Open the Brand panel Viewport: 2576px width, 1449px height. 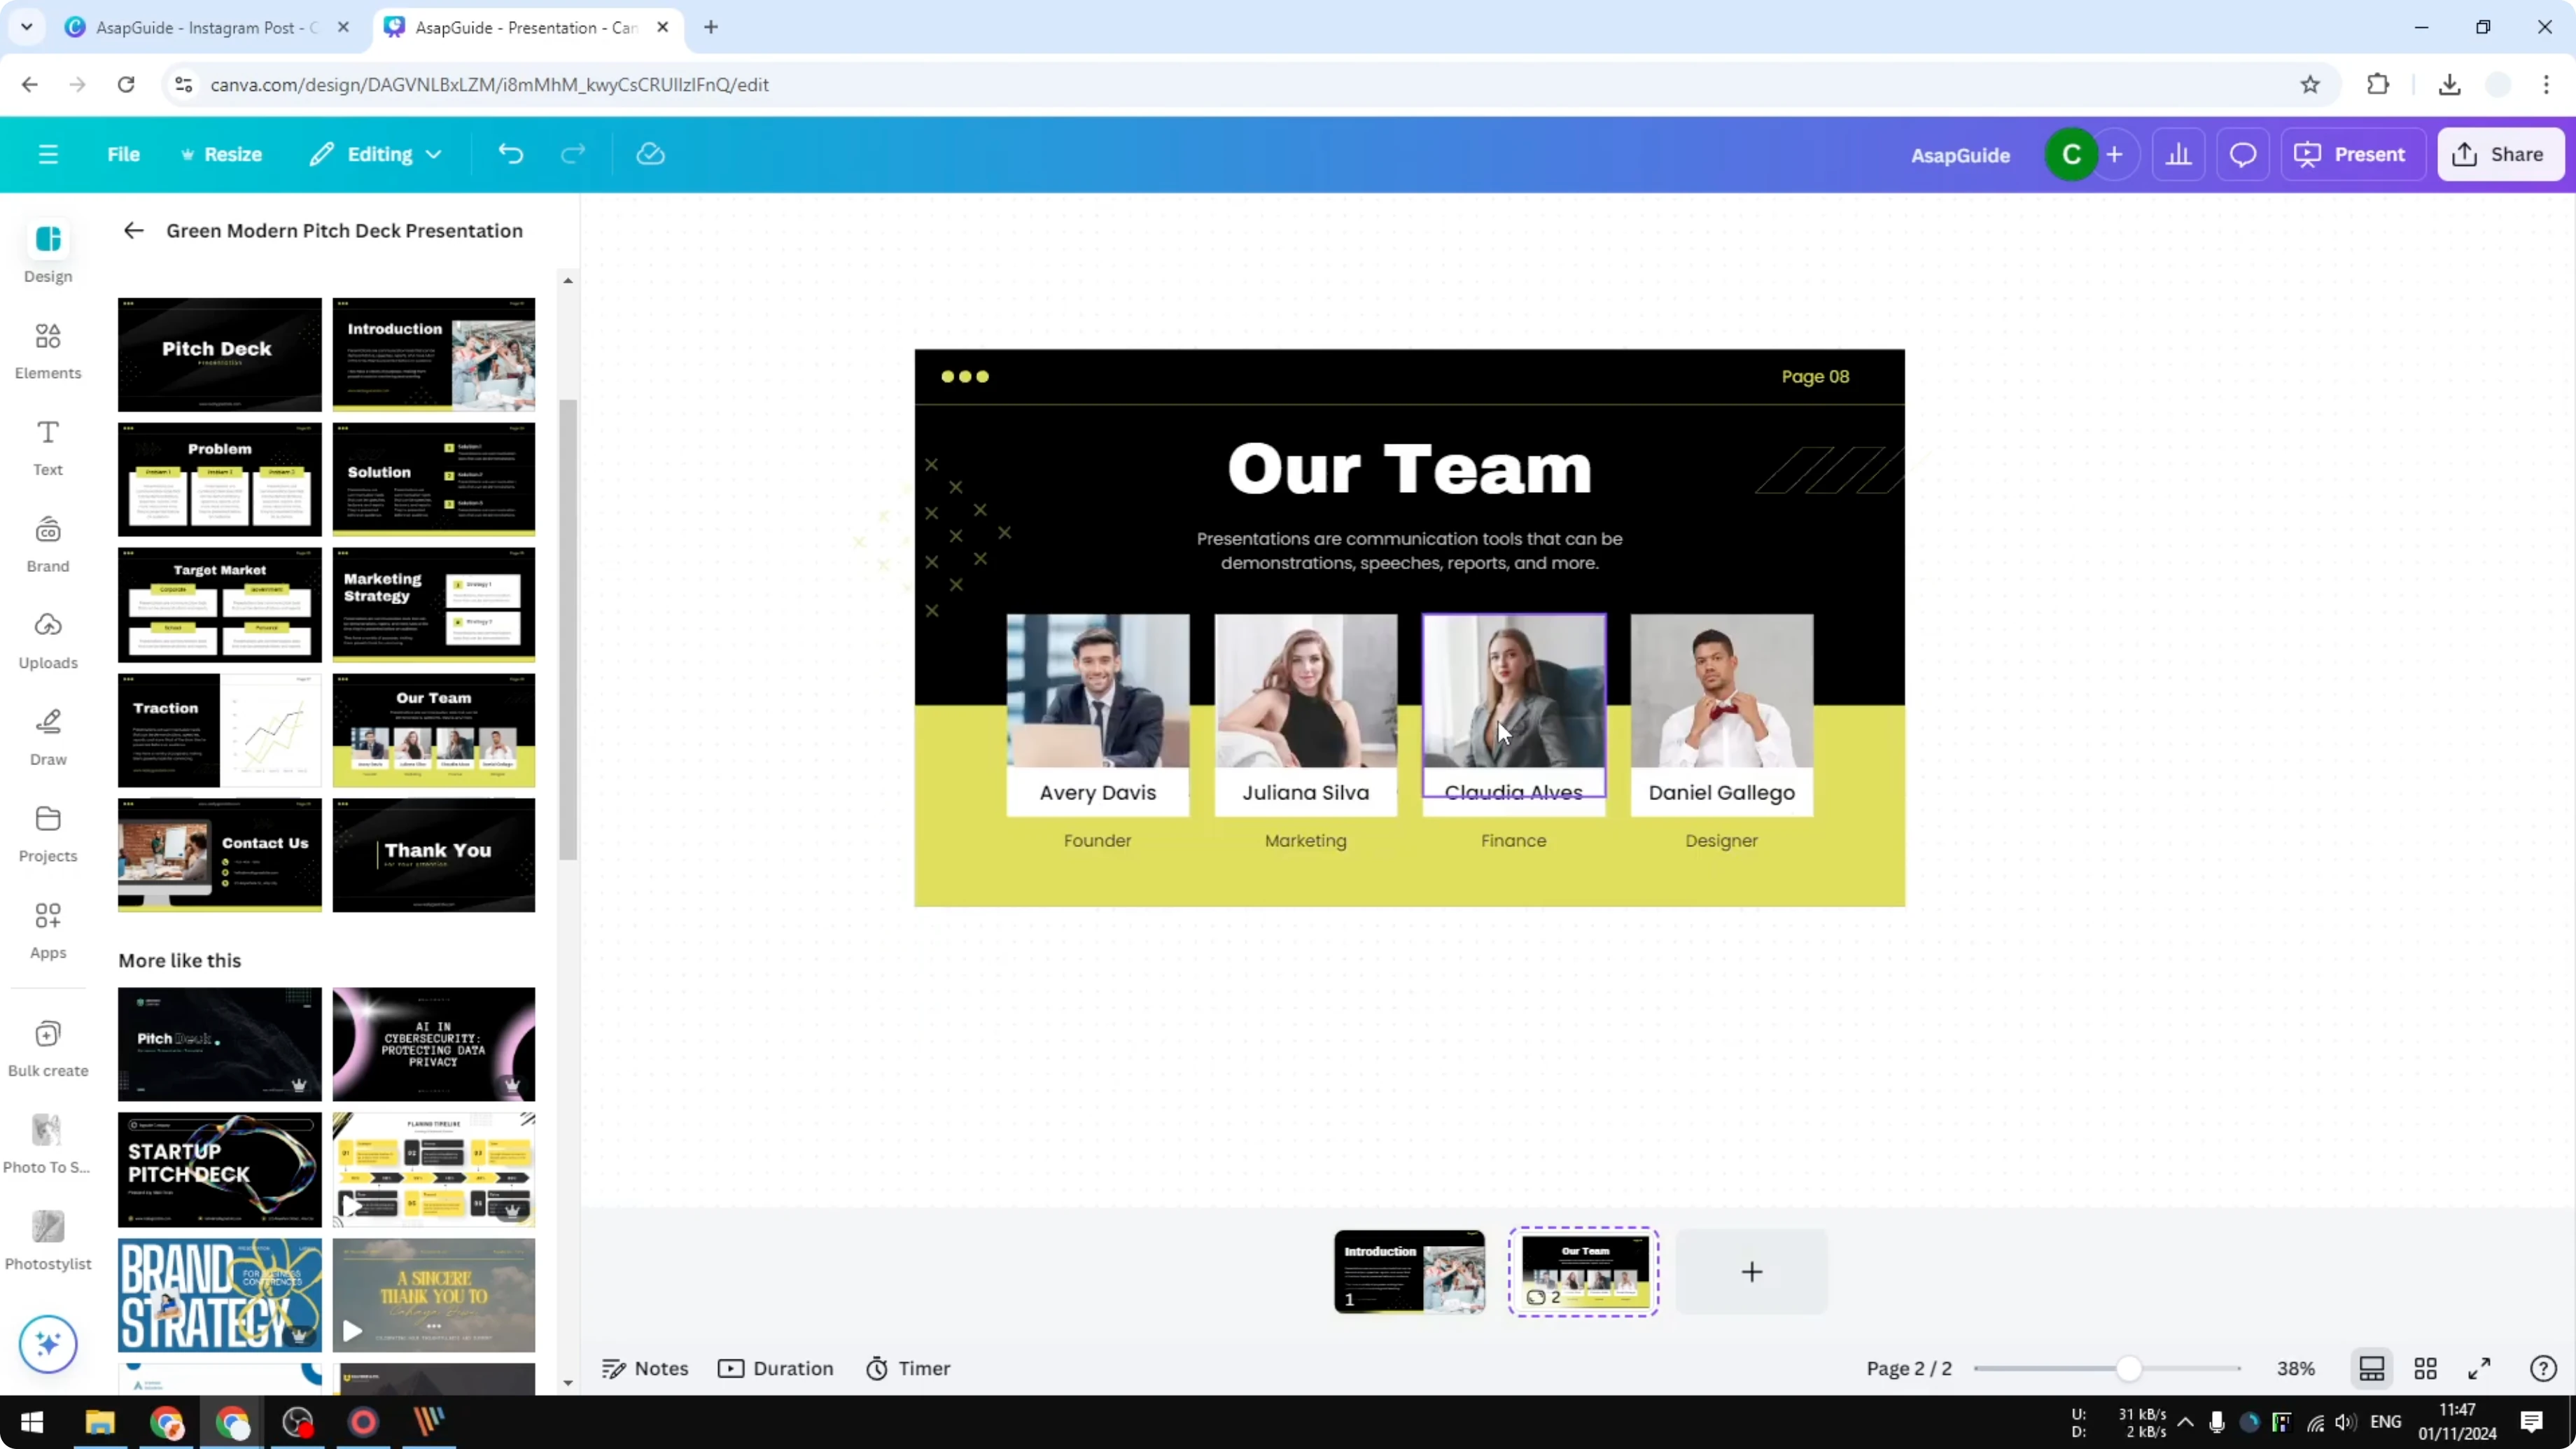[x=47, y=543]
